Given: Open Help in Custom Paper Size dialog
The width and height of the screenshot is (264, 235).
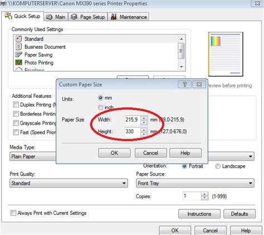Looking at the screenshot, I should tap(185, 153).
